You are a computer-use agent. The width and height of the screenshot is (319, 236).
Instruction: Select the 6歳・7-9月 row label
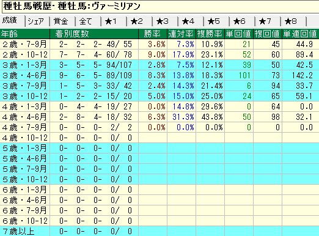(25, 210)
